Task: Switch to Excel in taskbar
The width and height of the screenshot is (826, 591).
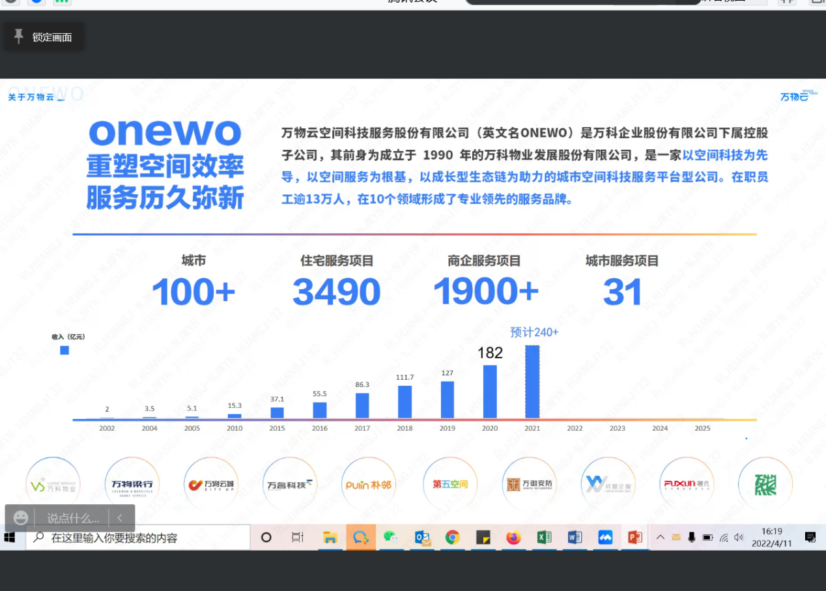Action: pos(544,538)
